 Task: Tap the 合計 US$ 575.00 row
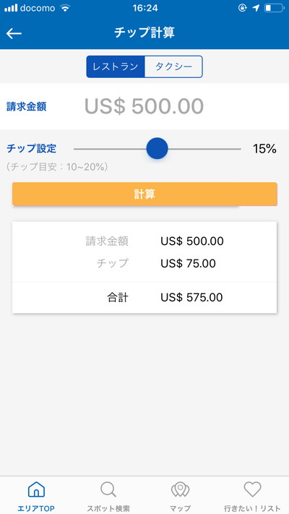pos(144,298)
